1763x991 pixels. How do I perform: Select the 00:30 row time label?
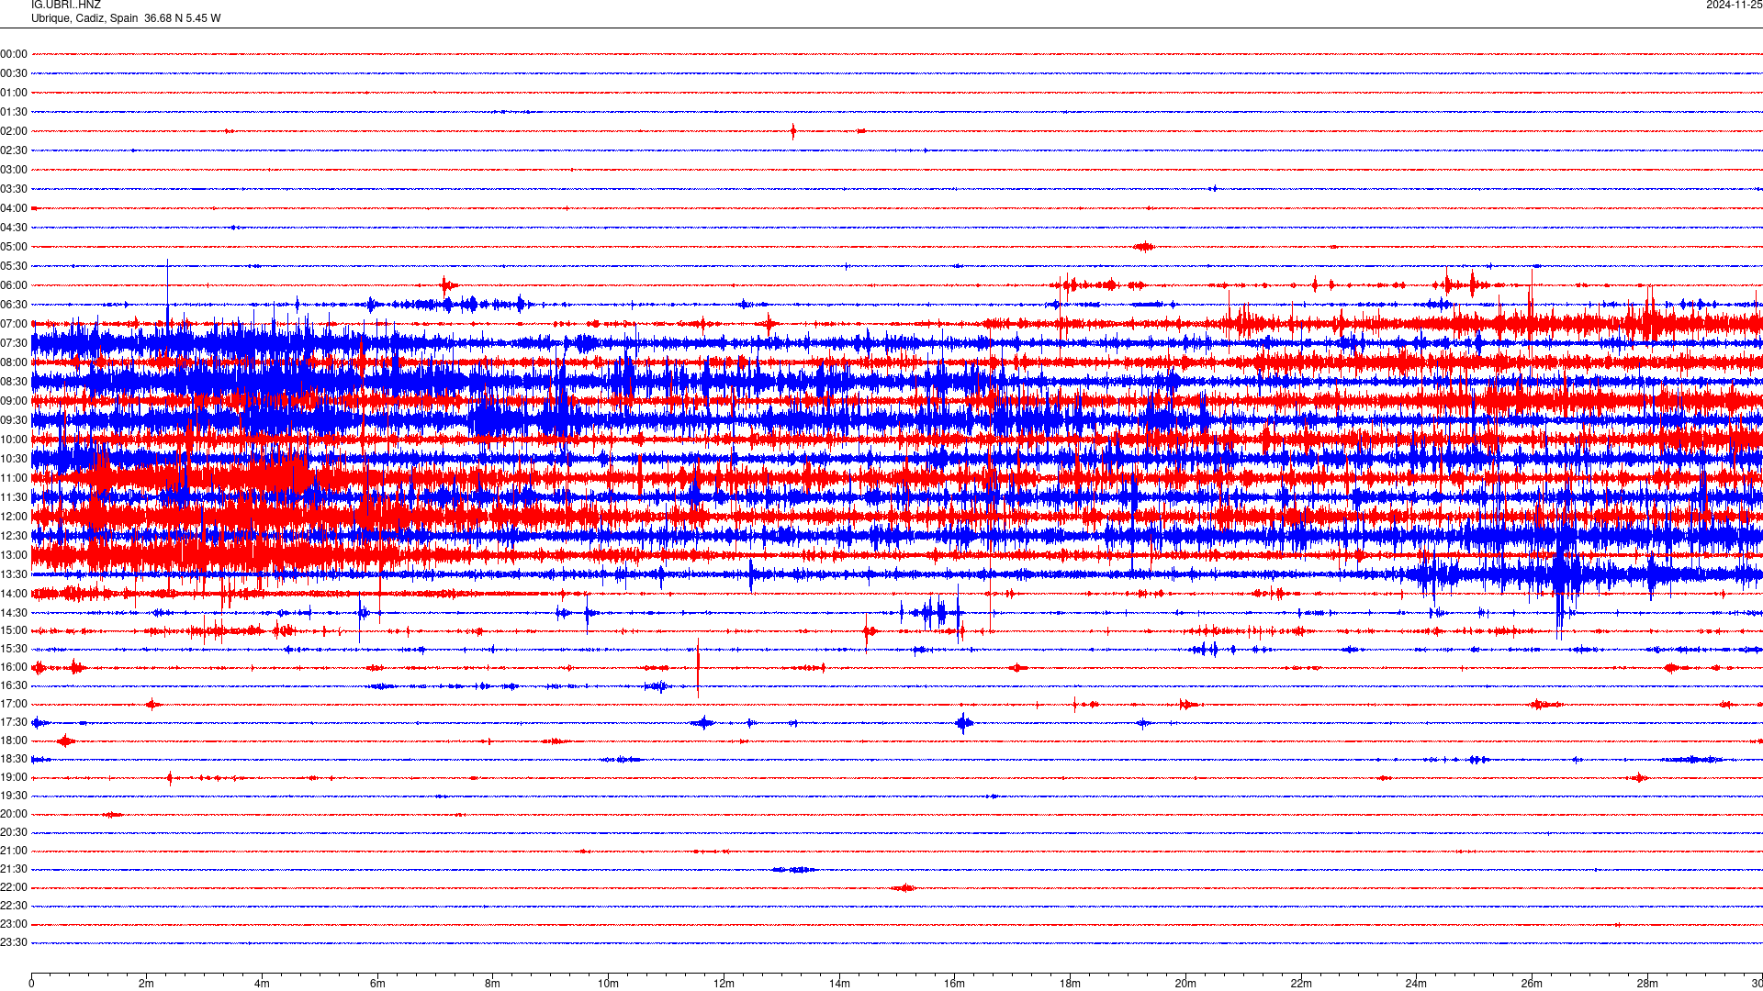tap(14, 73)
